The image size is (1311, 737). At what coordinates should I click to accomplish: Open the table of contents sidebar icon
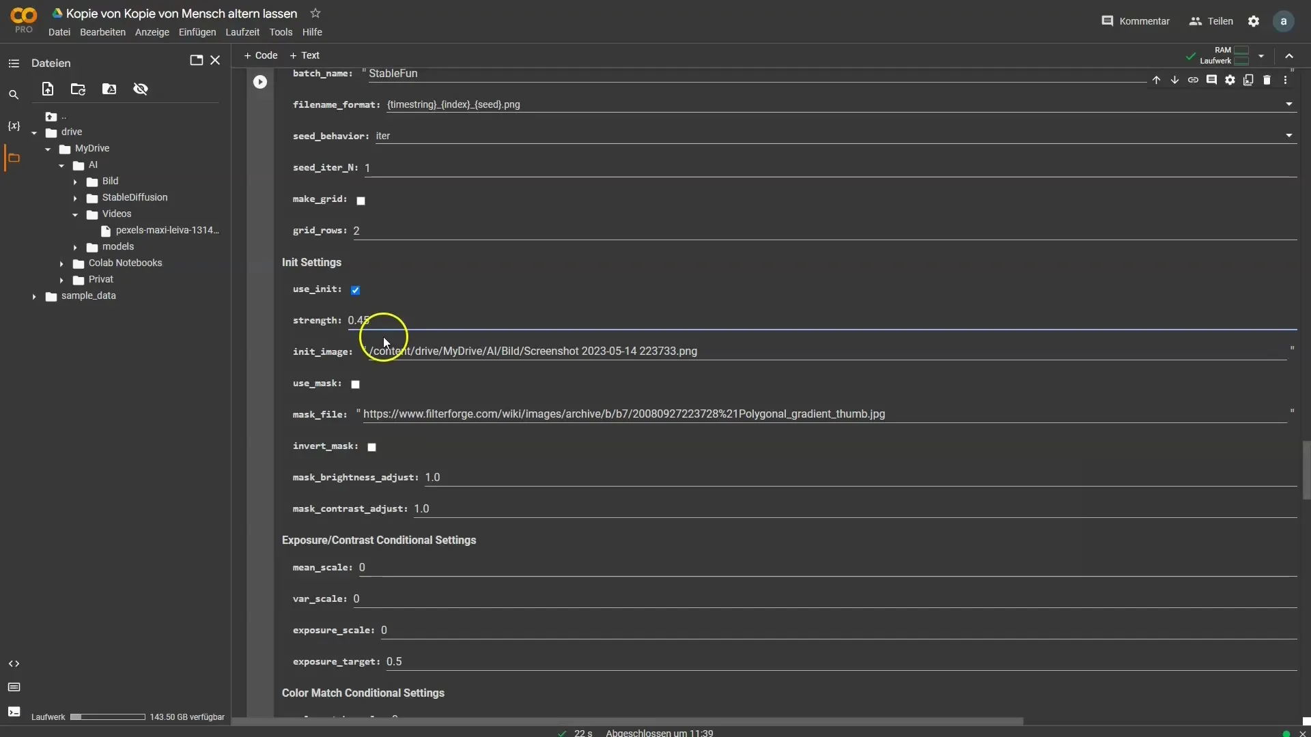14,63
